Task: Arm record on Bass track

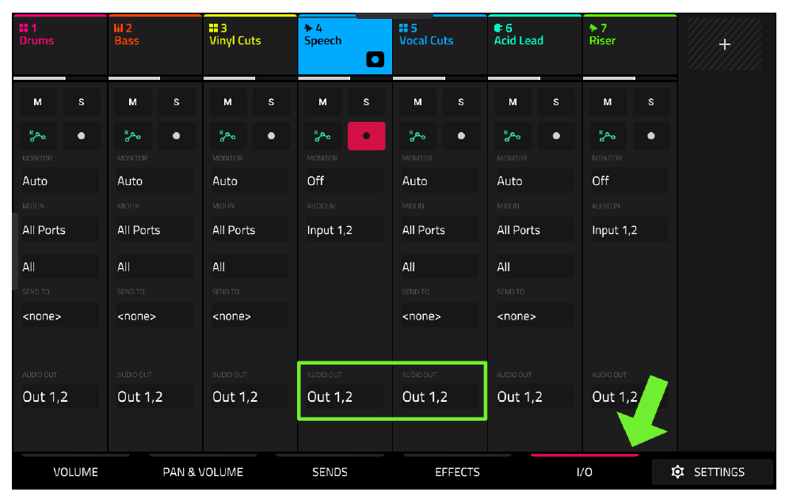Action: tap(176, 136)
